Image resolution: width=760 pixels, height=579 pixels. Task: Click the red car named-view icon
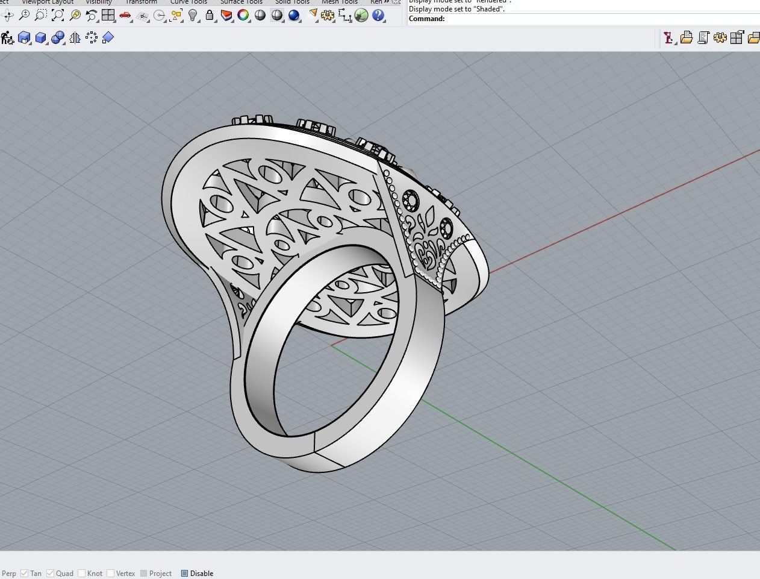click(125, 15)
